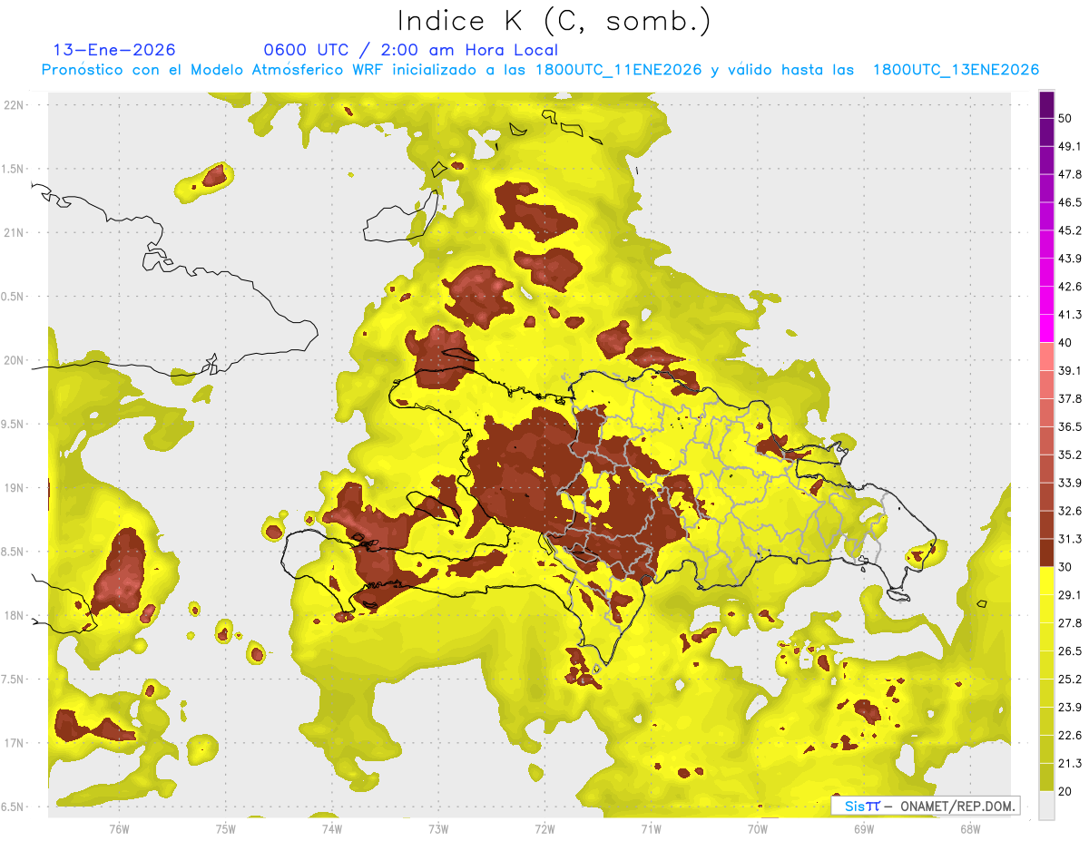Pick the magenta swatch between 40 and 41.3
Screen dimensions: 1089x841
click(x=1047, y=328)
